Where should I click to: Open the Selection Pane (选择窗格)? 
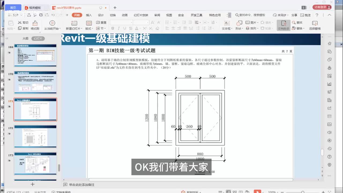pyautogui.click(x=315, y=25)
